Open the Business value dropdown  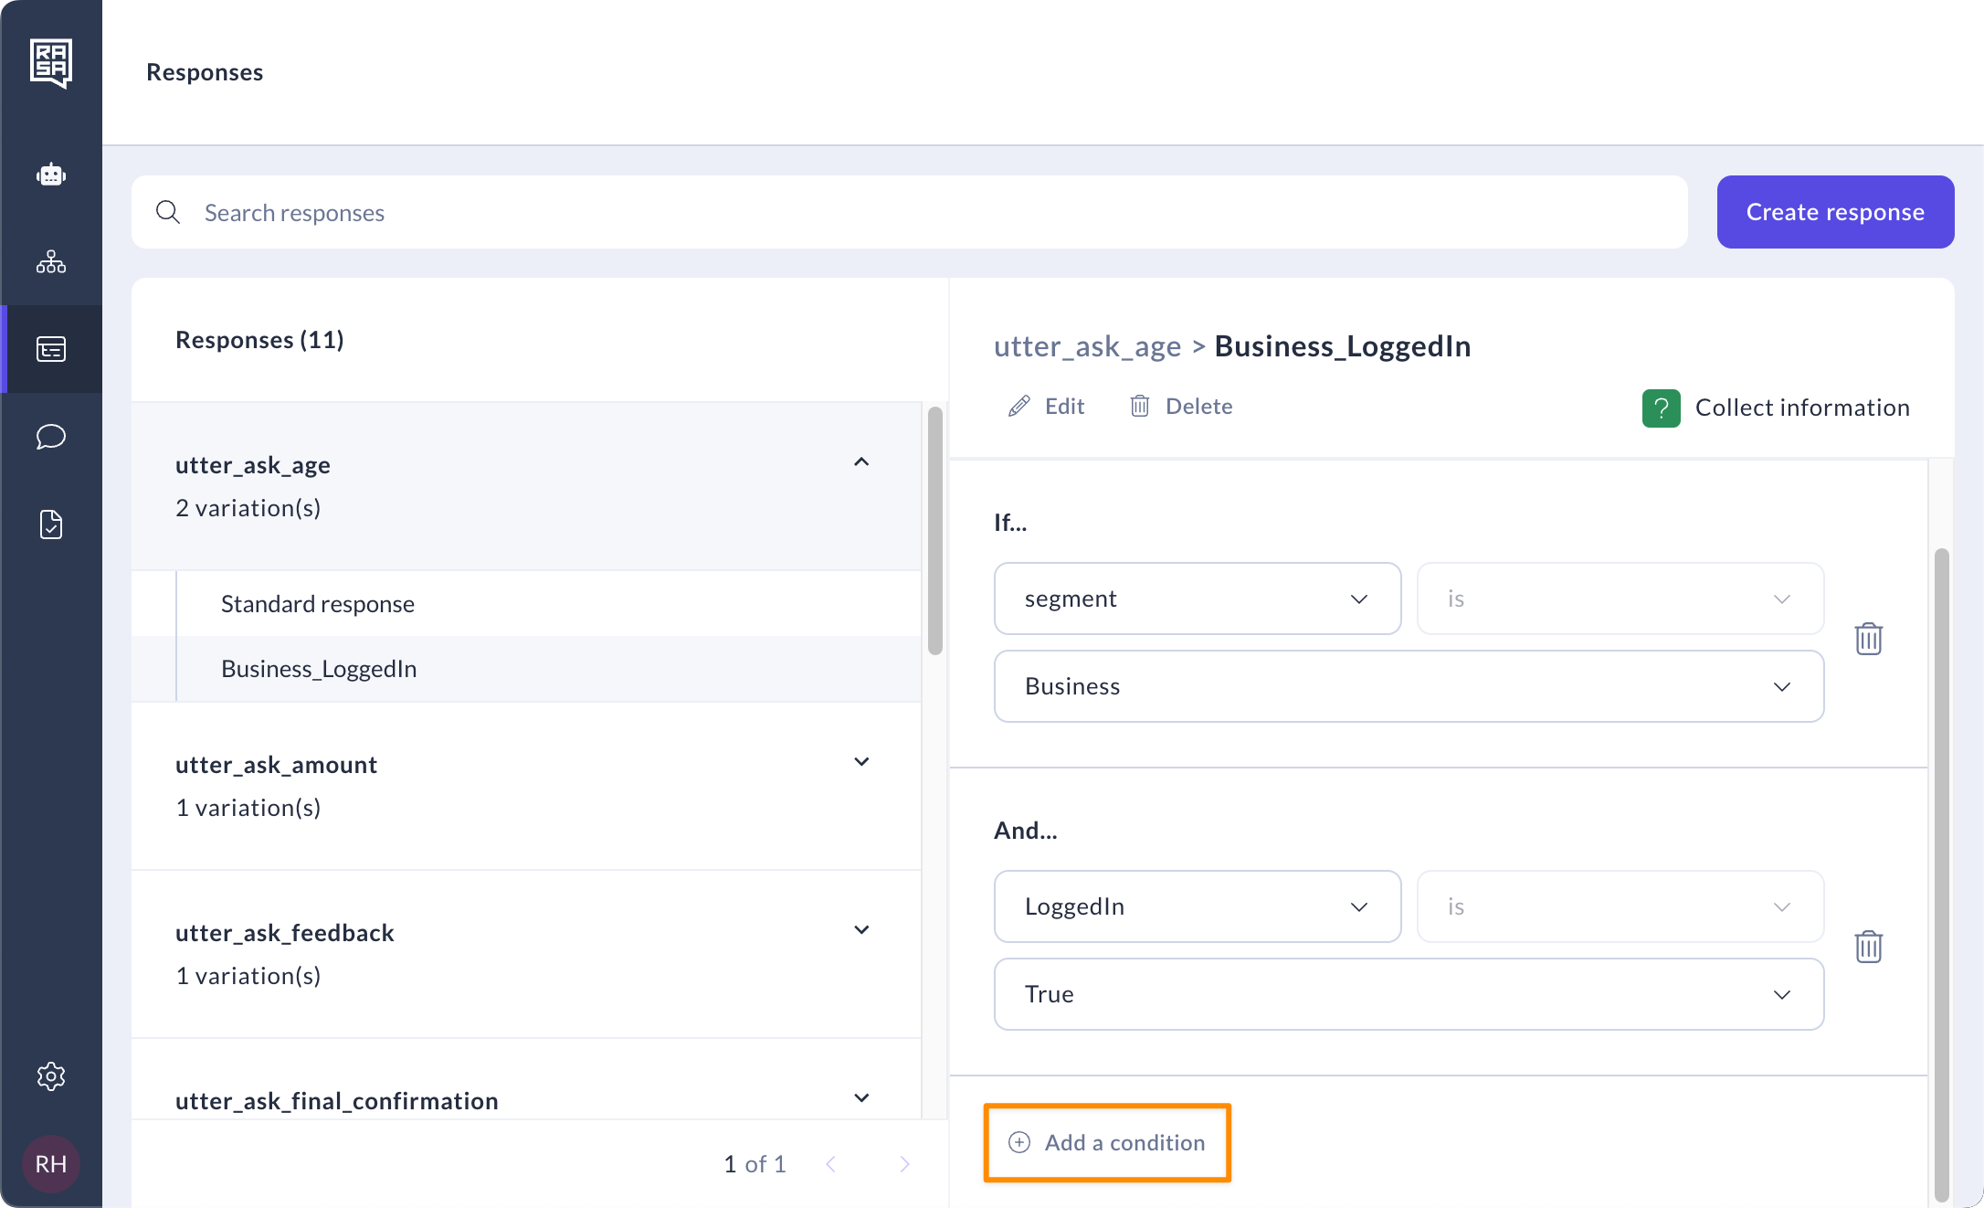point(1409,686)
